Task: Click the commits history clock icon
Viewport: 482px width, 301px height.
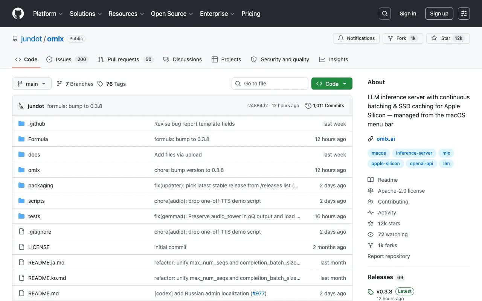Action: point(308,106)
